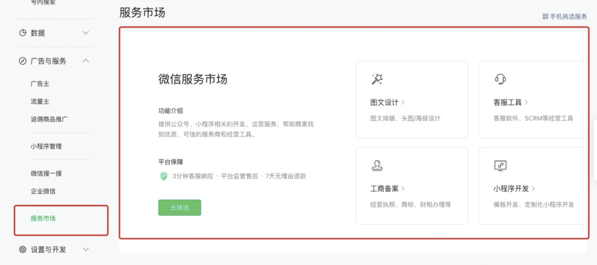The width and height of the screenshot is (597, 265).
Task: Open the 工商备案 category link
Action: click(x=387, y=189)
